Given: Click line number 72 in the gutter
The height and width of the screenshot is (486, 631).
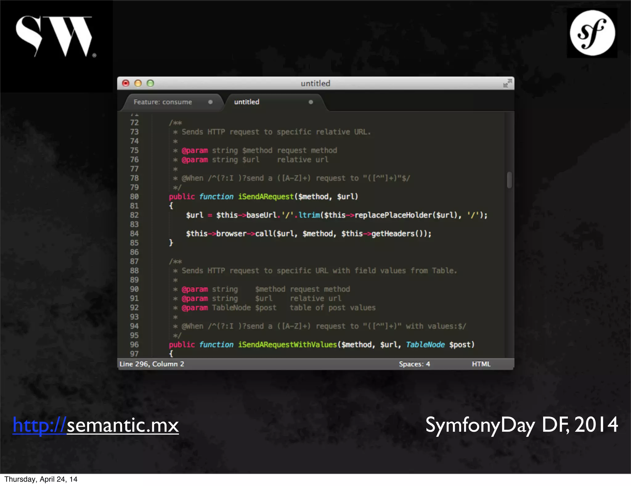Looking at the screenshot, I should [x=134, y=123].
